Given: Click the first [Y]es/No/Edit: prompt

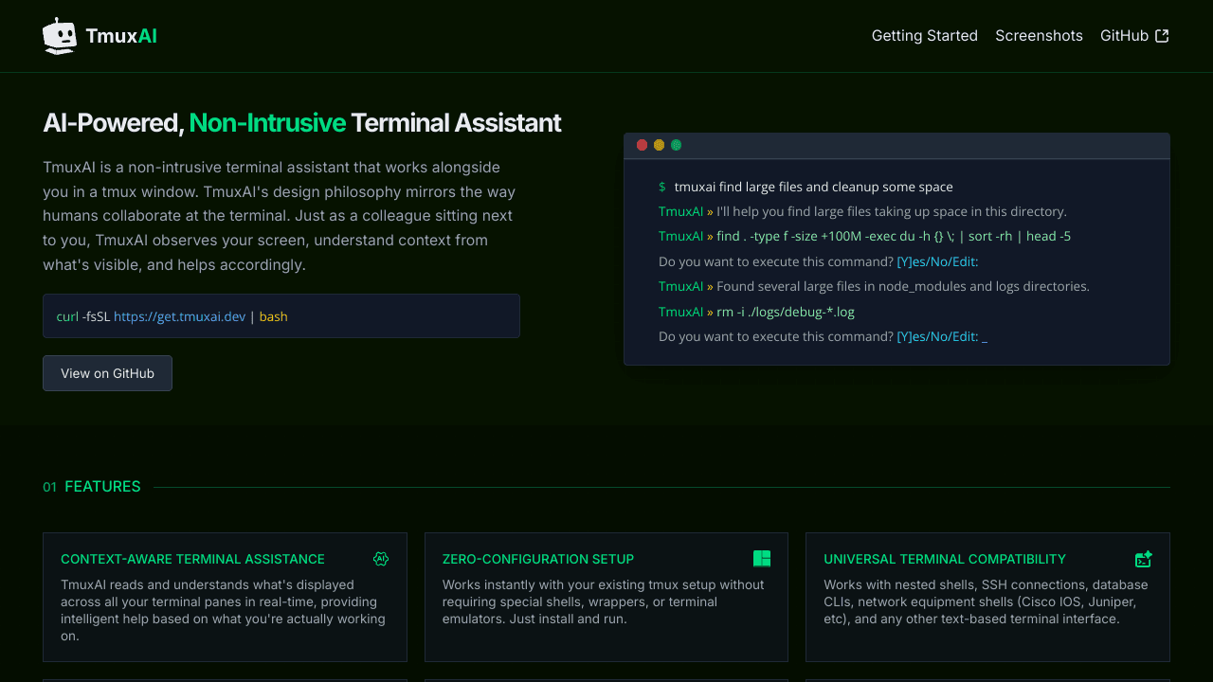Looking at the screenshot, I should click(937, 261).
